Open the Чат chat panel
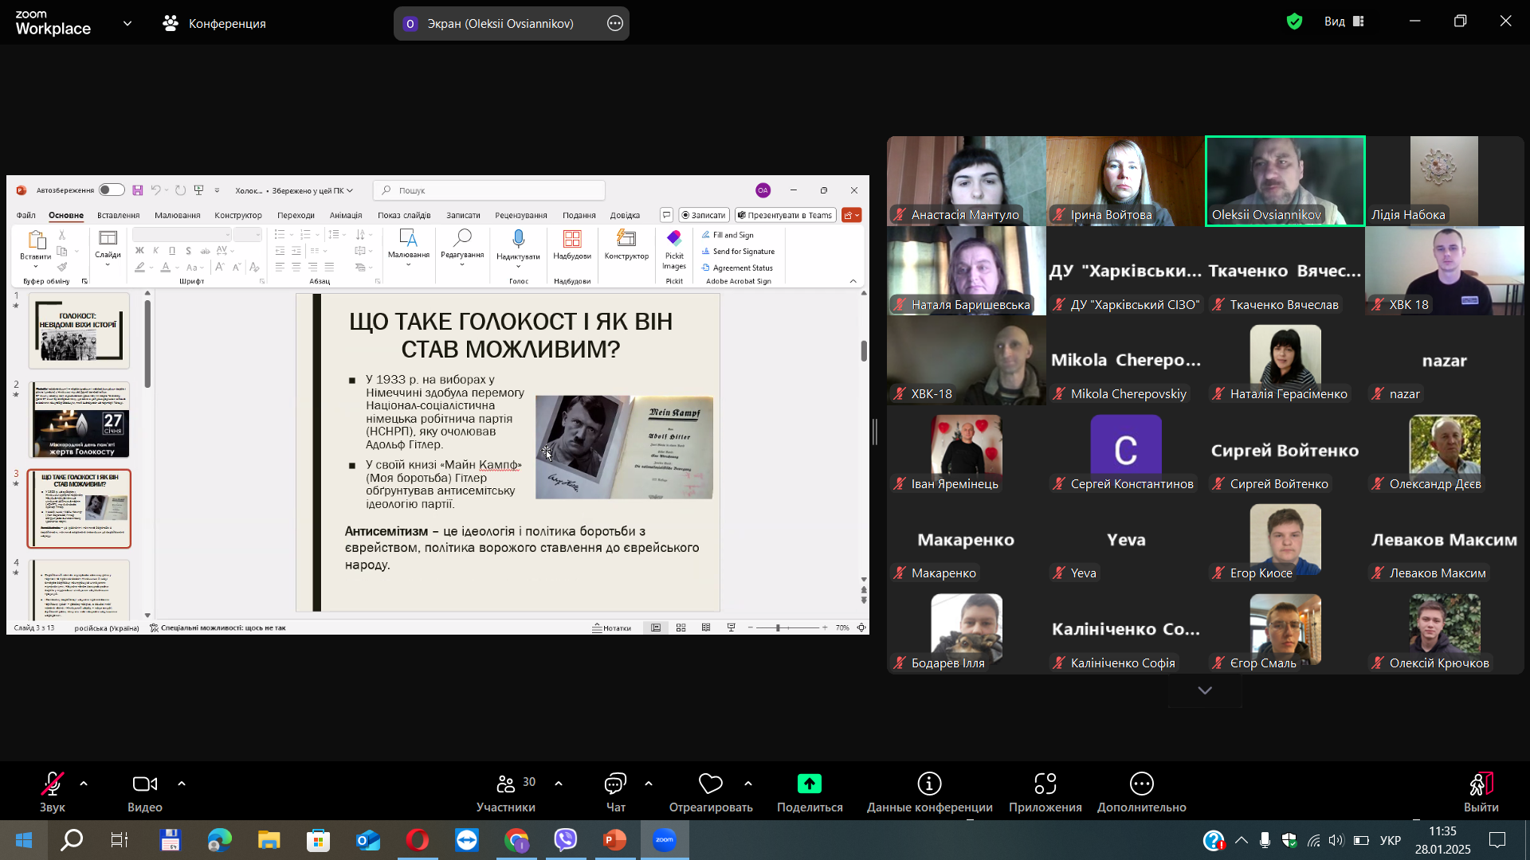The width and height of the screenshot is (1530, 860). tap(615, 784)
